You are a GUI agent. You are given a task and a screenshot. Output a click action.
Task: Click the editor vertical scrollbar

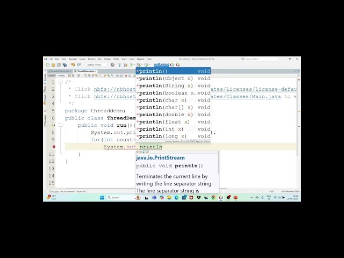(x=297, y=117)
